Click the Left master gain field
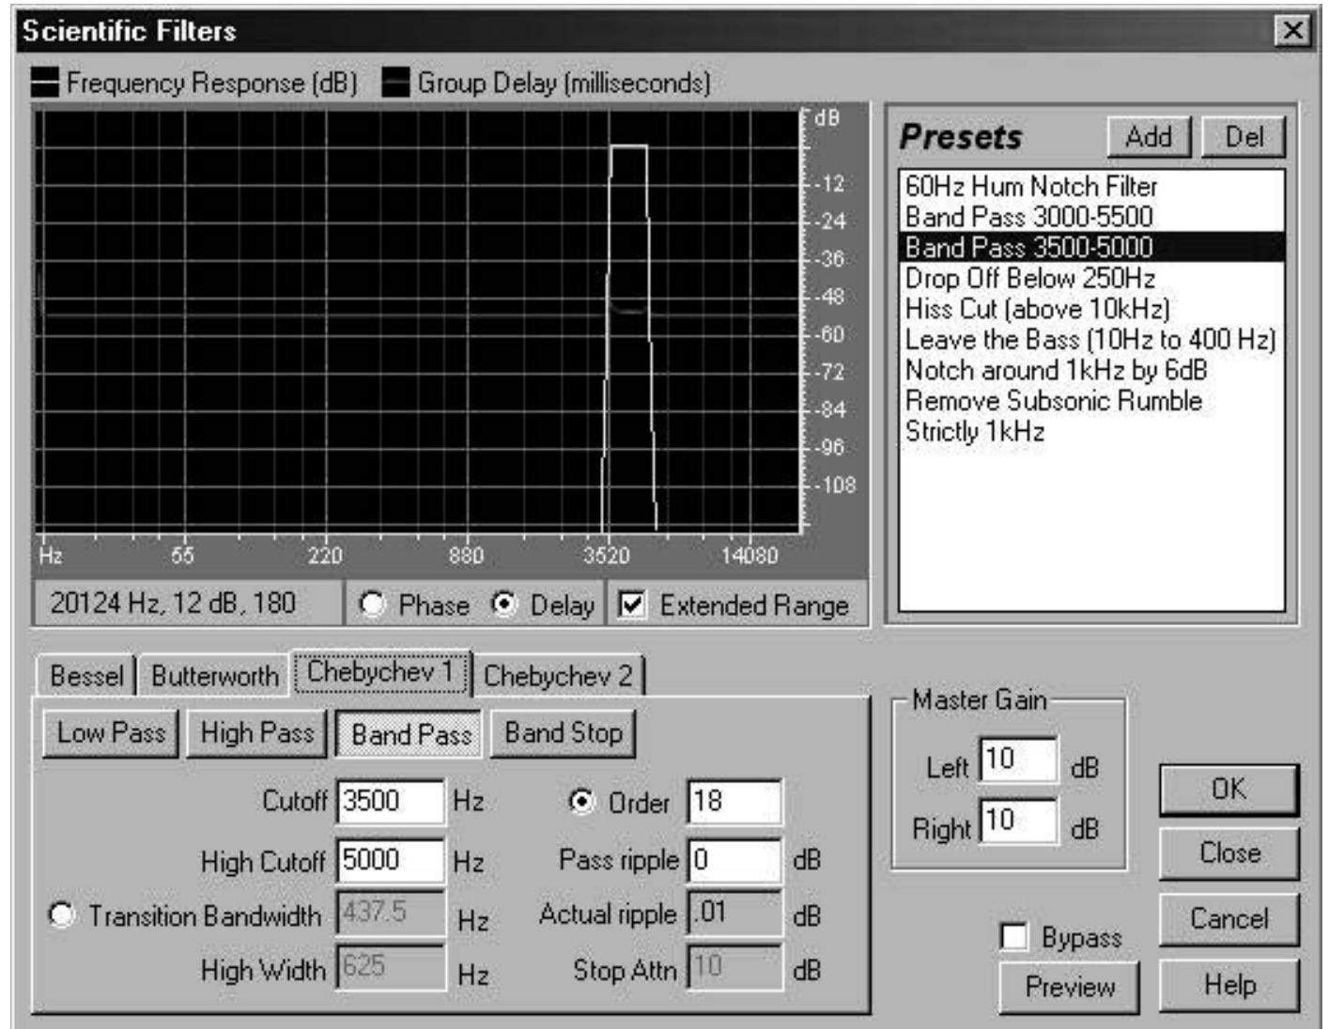 tap(1018, 760)
